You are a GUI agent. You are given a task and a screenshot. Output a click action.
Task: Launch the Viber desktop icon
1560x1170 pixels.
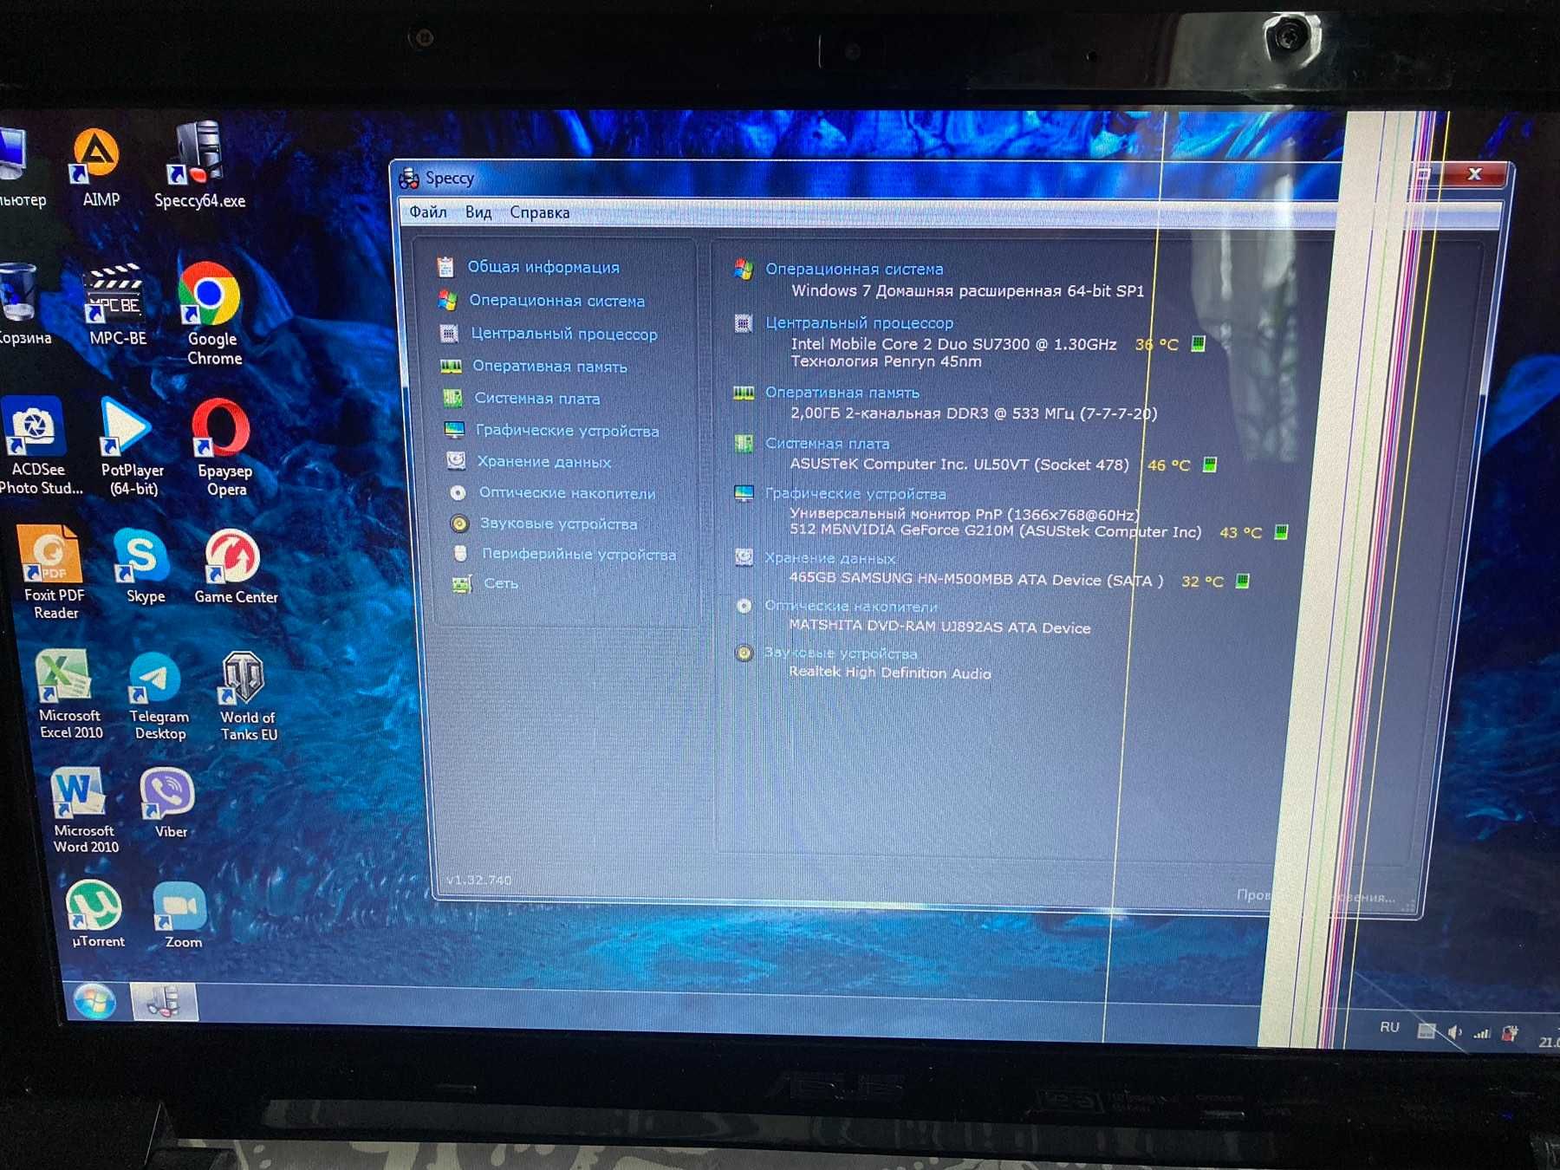coord(168,803)
